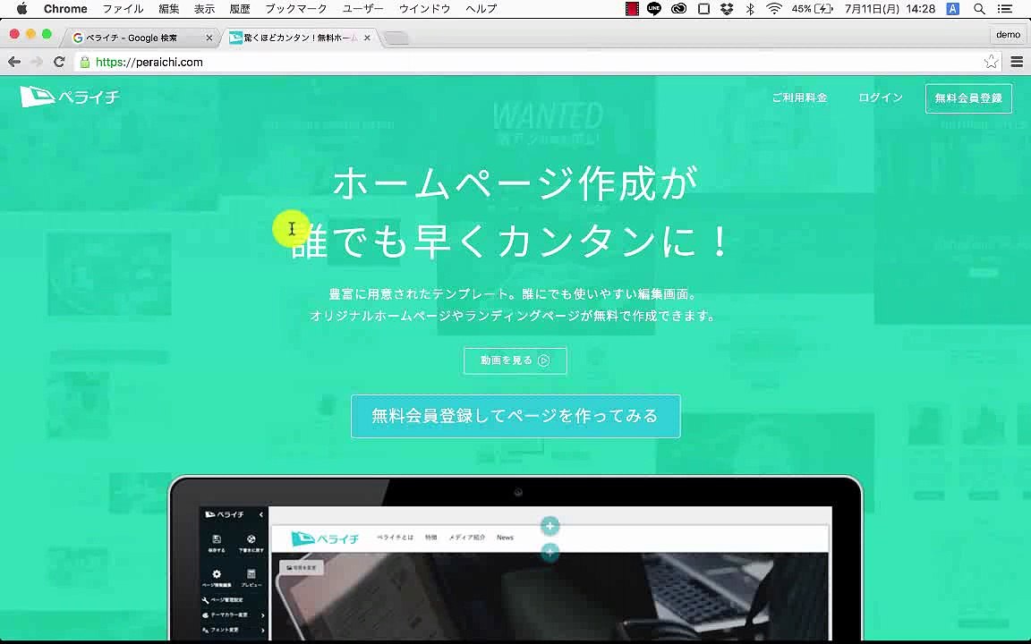
Task: Open the Chrome application menu
Action: tap(65, 9)
